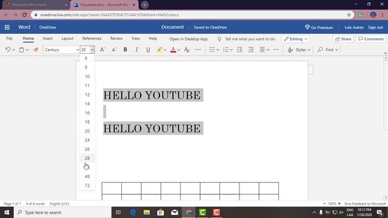Screen dimensions: 388x218
Task: Toggle Italic formatting
Action: pyautogui.click(x=136, y=50)
